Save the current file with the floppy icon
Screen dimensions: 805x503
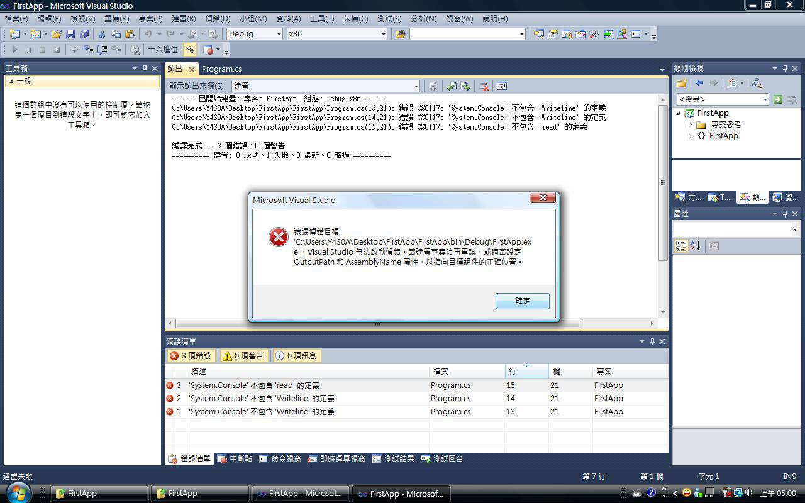coord(70,34)
